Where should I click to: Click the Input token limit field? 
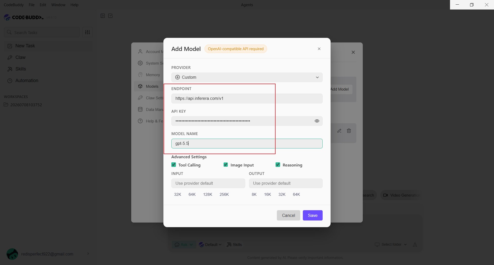208,183
